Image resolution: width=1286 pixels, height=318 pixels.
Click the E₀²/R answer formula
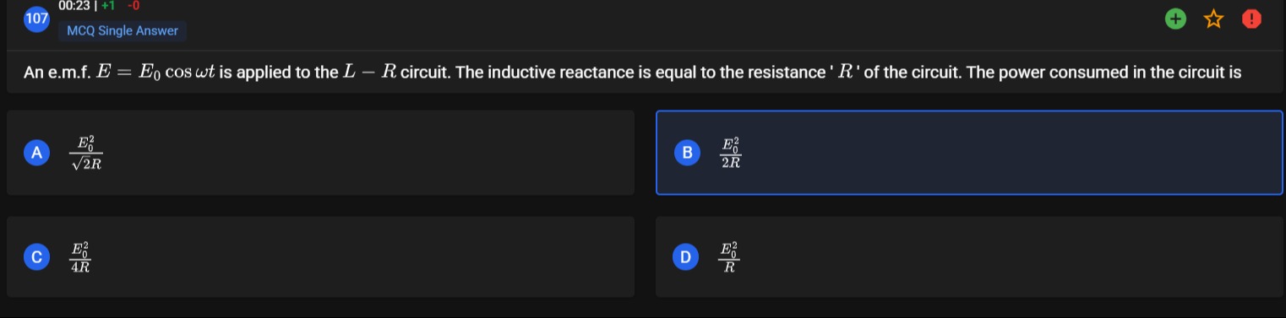729,256
